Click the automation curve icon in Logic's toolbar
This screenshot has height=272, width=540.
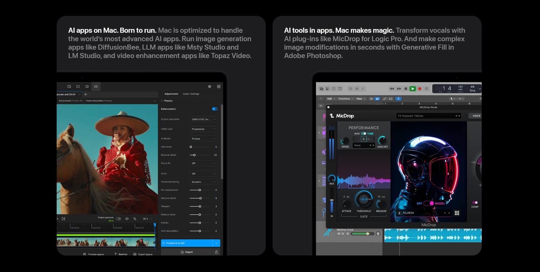click(385, 99)
